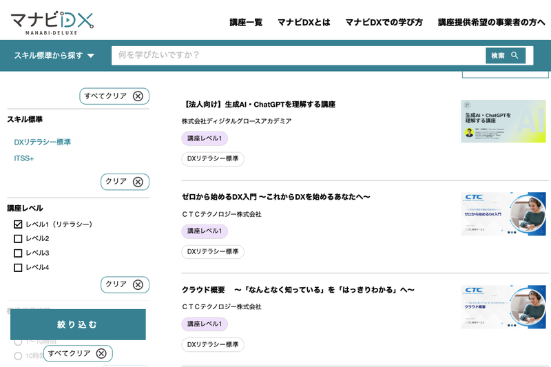Open クラウド概要 course title
551x367 pixels.
298,290
